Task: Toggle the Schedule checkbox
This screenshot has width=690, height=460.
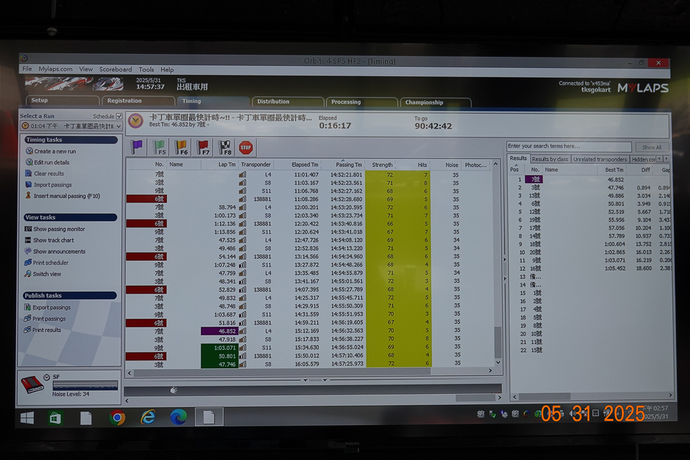Action: point(119,117)
